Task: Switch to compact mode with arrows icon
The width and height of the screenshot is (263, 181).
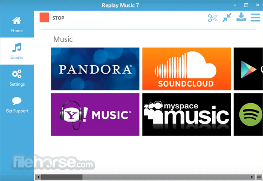Action: [x=227, y=18]
